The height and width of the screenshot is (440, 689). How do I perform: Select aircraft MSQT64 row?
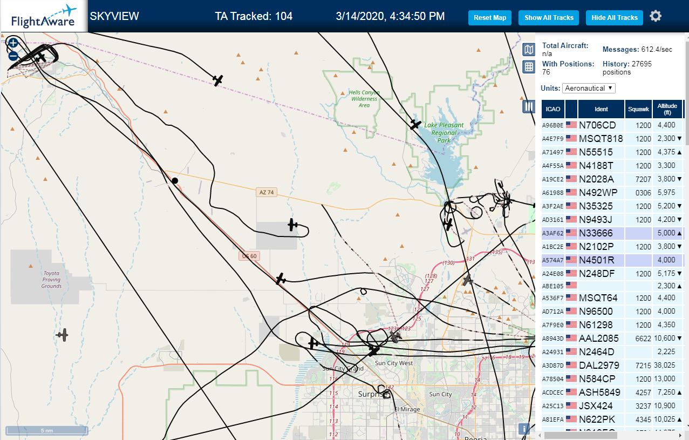tap(613, 298)
